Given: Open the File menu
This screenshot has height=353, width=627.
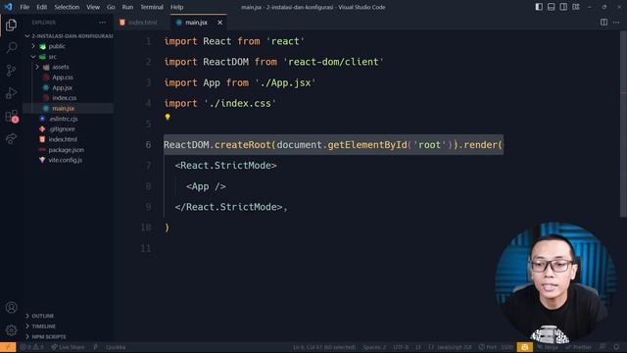Looking at the screenshot, I should (24, 7).
